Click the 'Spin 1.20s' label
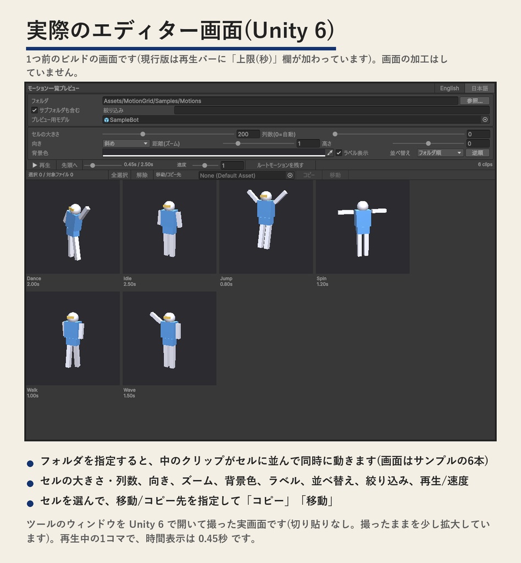This screenshot has height=563, width=521. point(322,281)
